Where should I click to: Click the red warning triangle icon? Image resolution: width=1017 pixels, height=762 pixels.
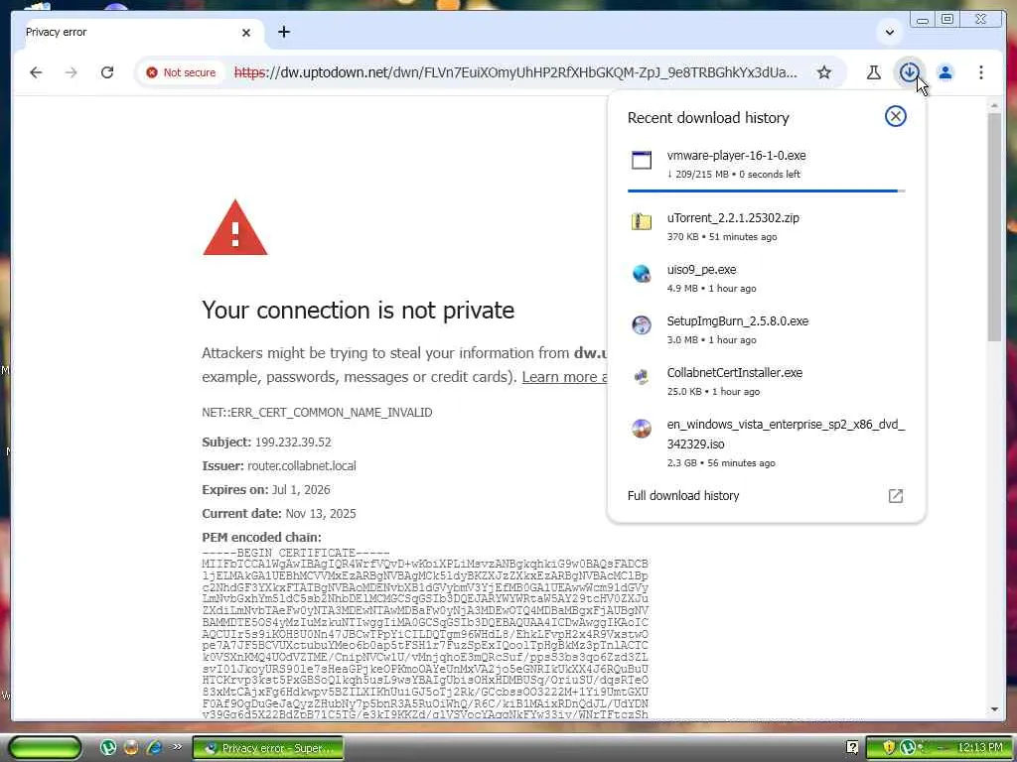[234, 227]
